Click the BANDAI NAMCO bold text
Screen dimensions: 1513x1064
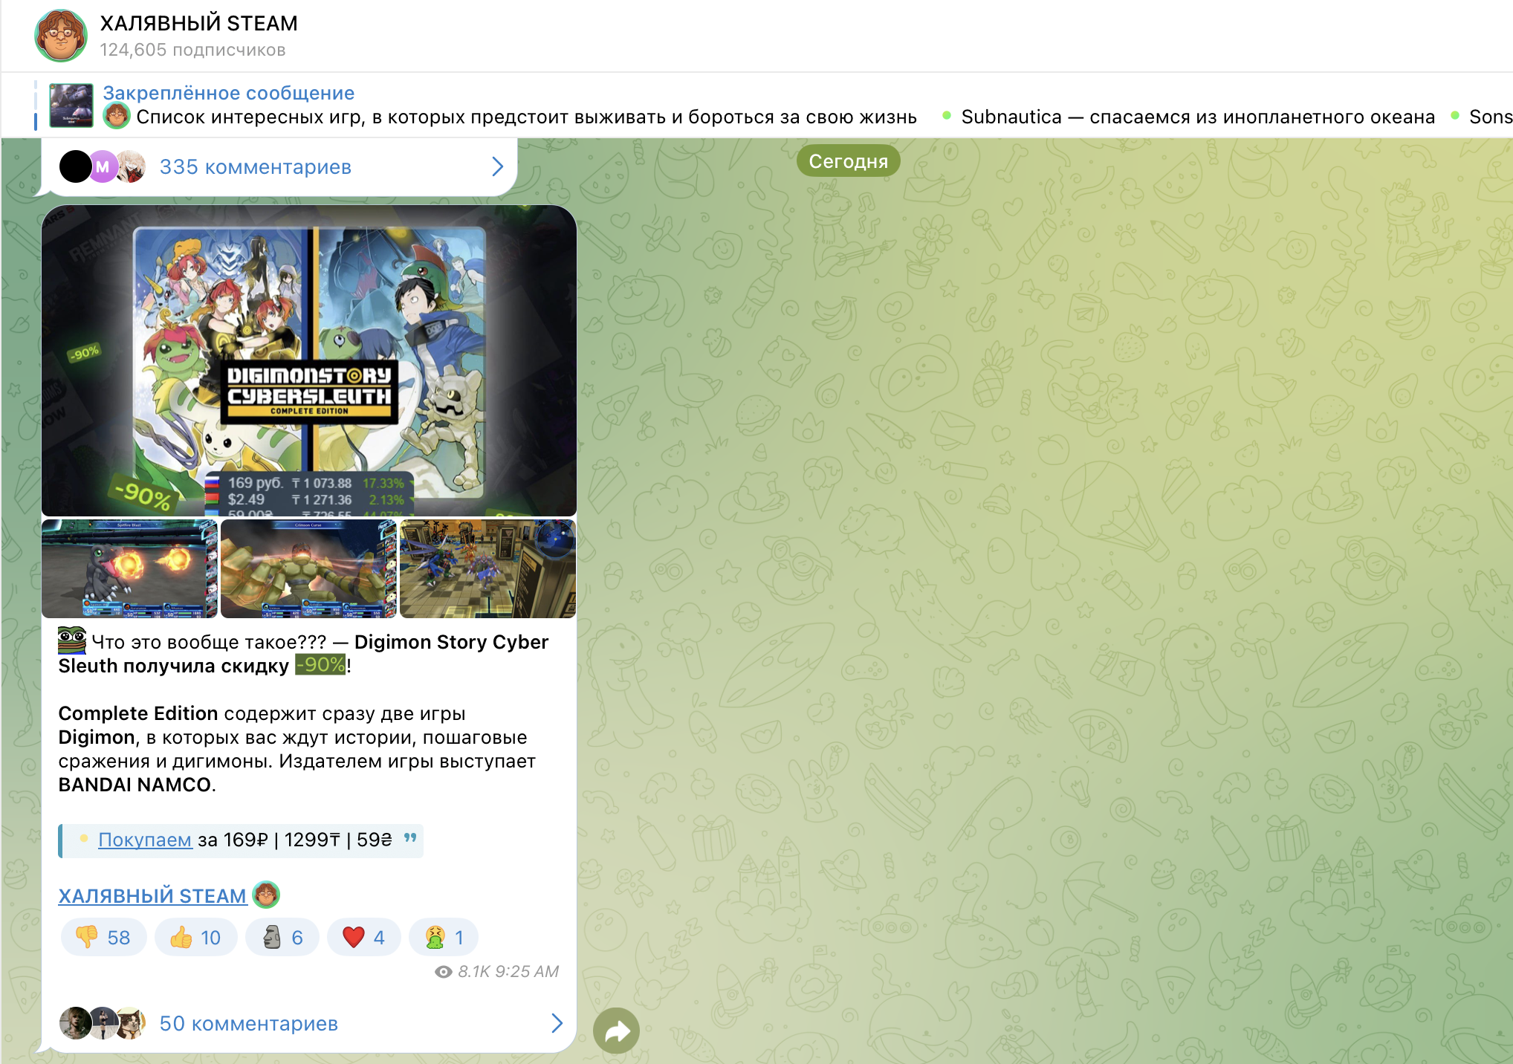tap(135, 785)
